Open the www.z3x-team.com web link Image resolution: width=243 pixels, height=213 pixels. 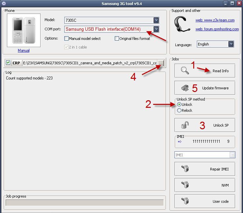point(215,20)
